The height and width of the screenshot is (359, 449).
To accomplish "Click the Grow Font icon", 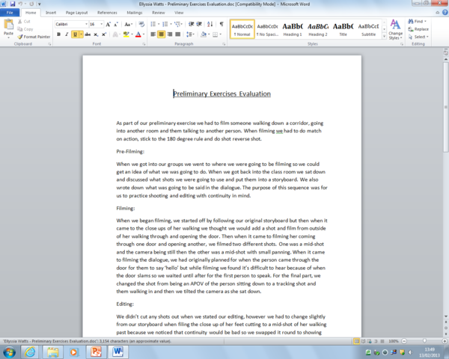I will click(x=109, y=25).
